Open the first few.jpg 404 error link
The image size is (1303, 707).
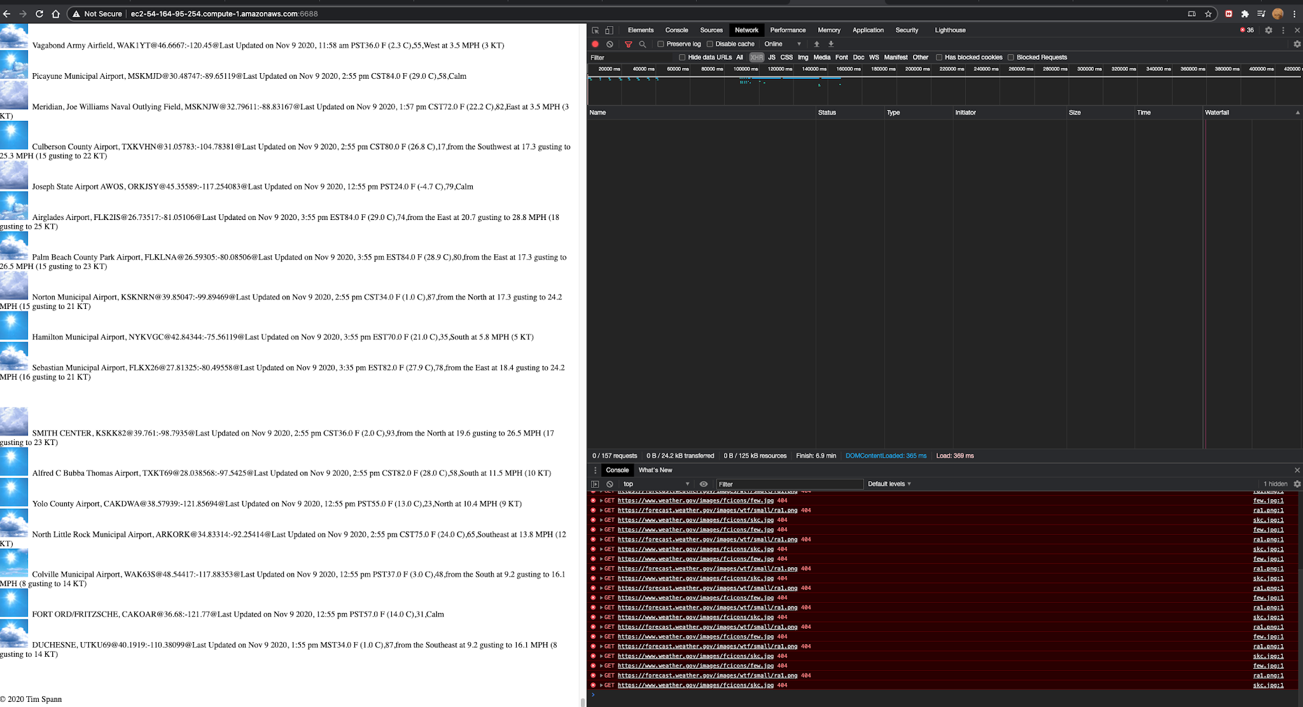point(695,500)
